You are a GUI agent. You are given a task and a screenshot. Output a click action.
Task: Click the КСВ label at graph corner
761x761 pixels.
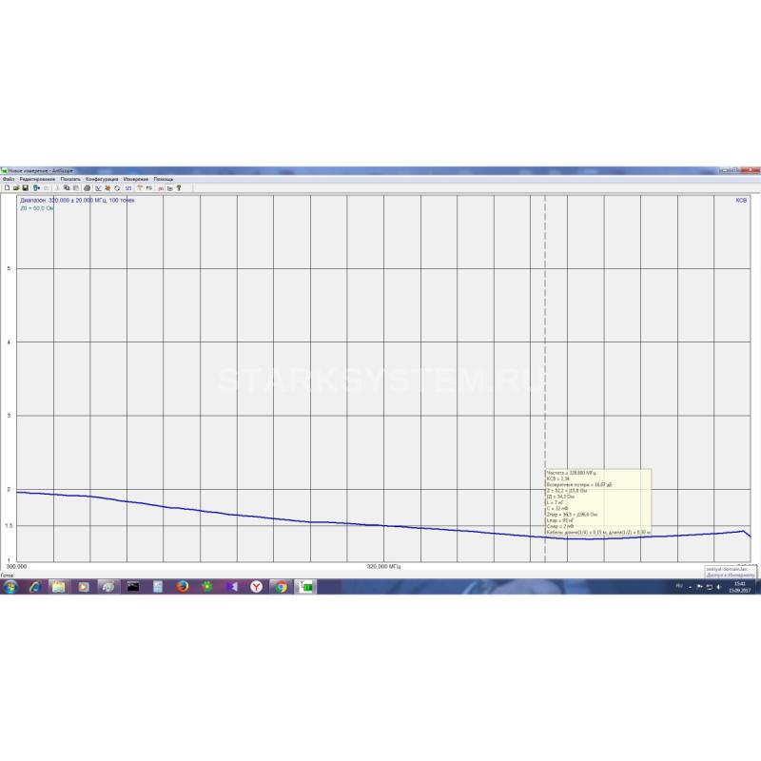(741, 200)
